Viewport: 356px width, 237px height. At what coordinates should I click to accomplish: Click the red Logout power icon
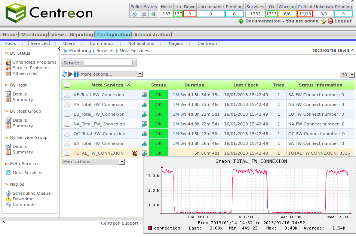[331, 21]
